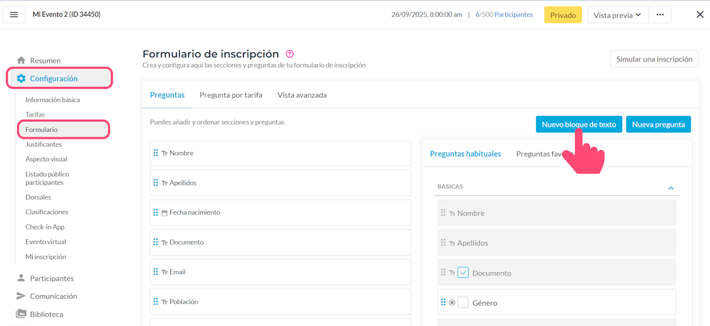Open Dorsales in the sidebar
Viewport: 710px width, 326px height.
[38, 197]
